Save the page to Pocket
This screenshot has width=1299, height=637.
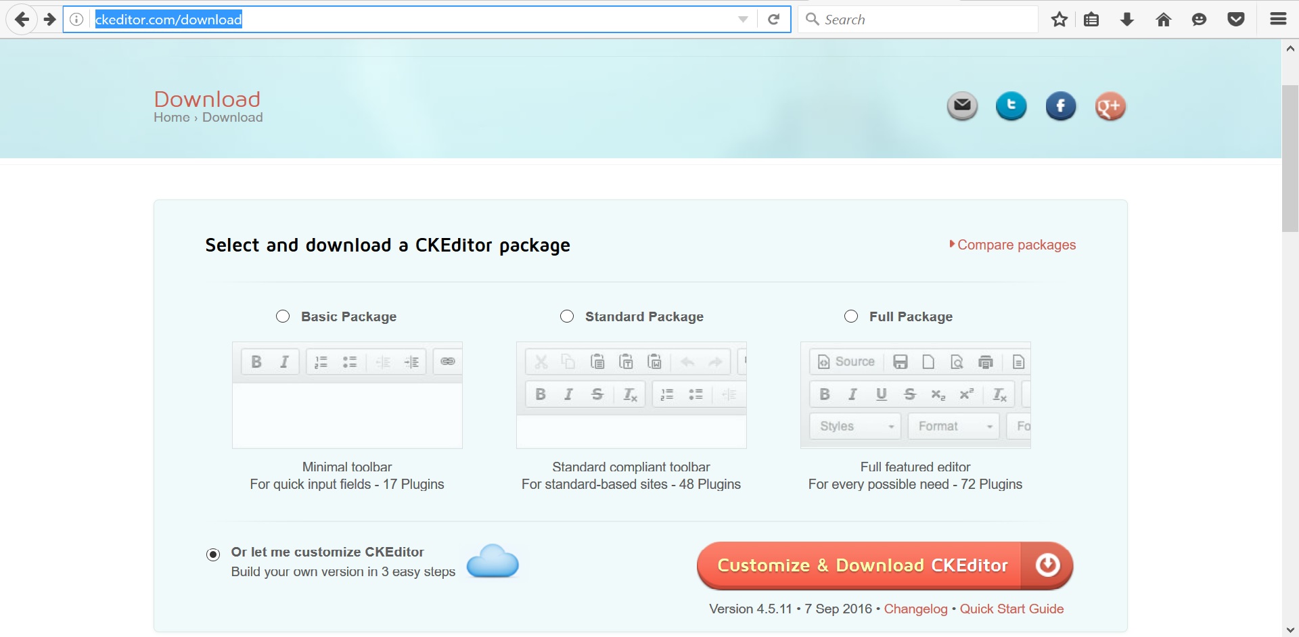1236,19
